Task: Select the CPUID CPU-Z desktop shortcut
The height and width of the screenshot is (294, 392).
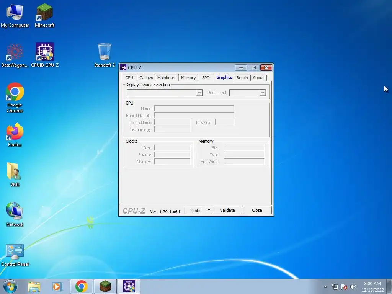Action: coord(45,56)
